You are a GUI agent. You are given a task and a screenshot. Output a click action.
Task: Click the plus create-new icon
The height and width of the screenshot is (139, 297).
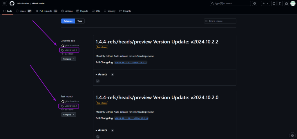click(264, 3)
